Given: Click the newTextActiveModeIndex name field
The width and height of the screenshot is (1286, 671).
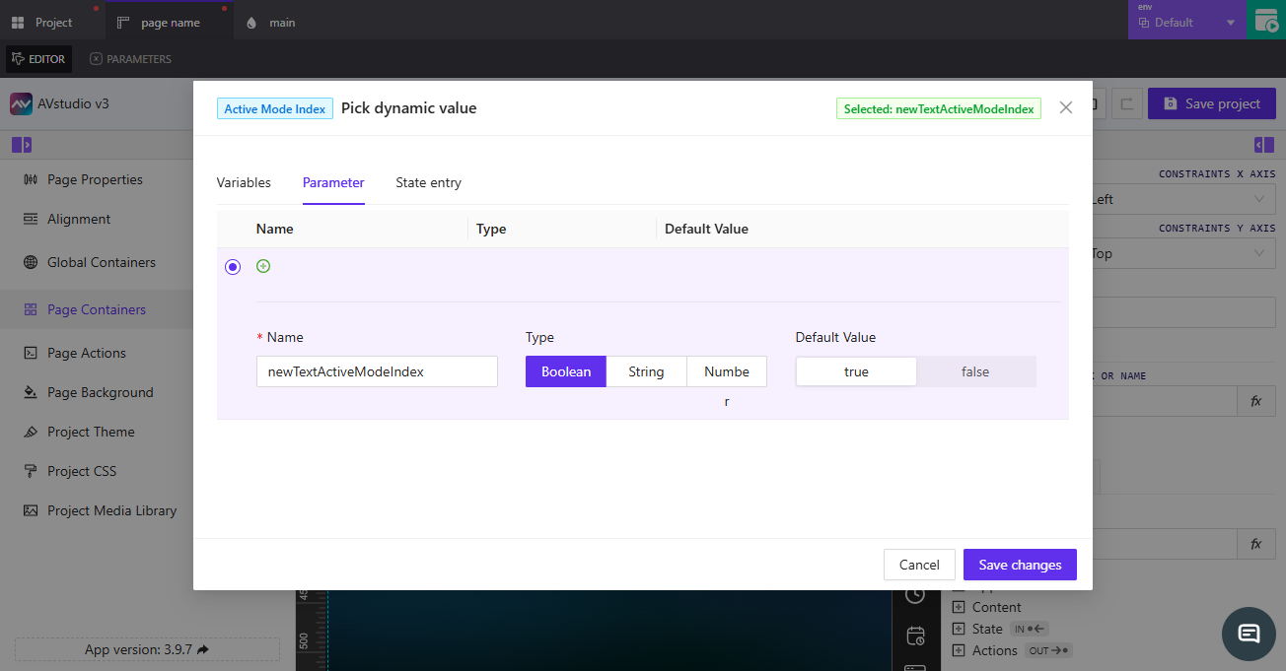Looking at the screenshot, I should click(377, 371).
